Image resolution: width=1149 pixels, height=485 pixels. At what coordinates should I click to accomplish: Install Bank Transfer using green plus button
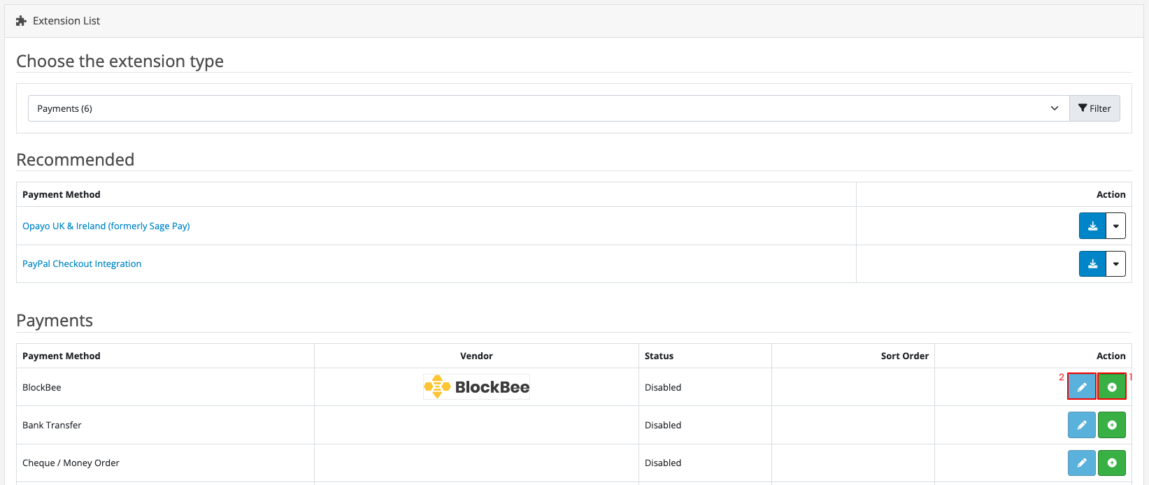tap(1111, 425)
